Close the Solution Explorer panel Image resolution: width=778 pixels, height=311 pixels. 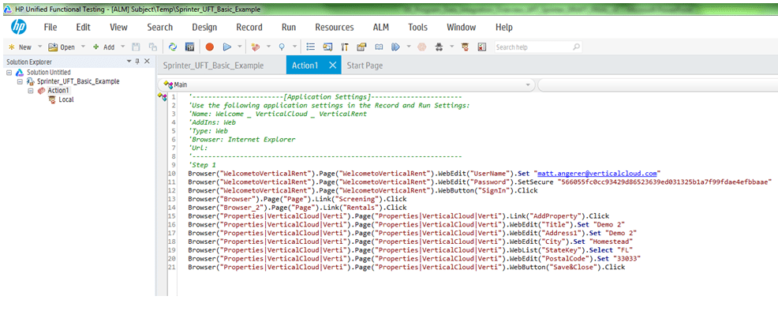click(147, 61)
